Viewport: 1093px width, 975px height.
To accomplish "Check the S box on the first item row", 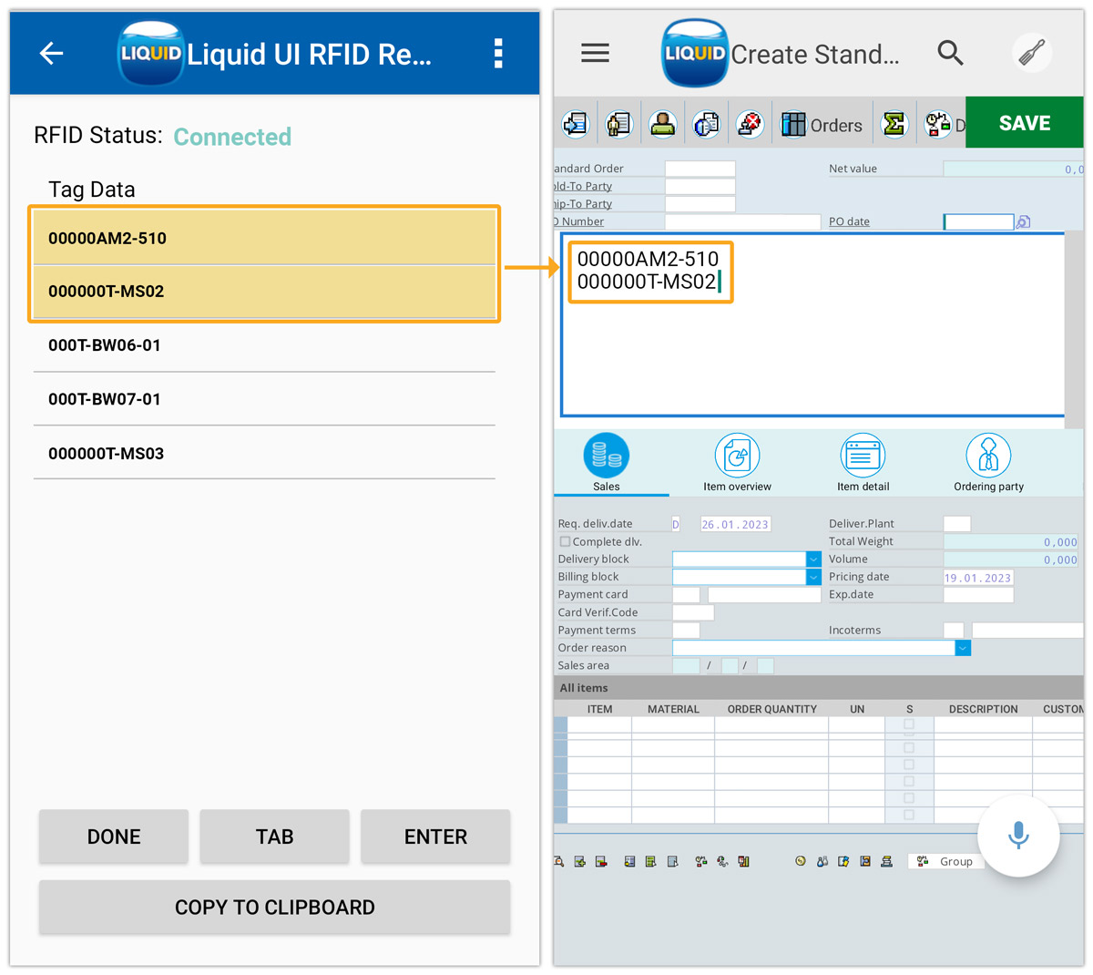I will point(907,724).
